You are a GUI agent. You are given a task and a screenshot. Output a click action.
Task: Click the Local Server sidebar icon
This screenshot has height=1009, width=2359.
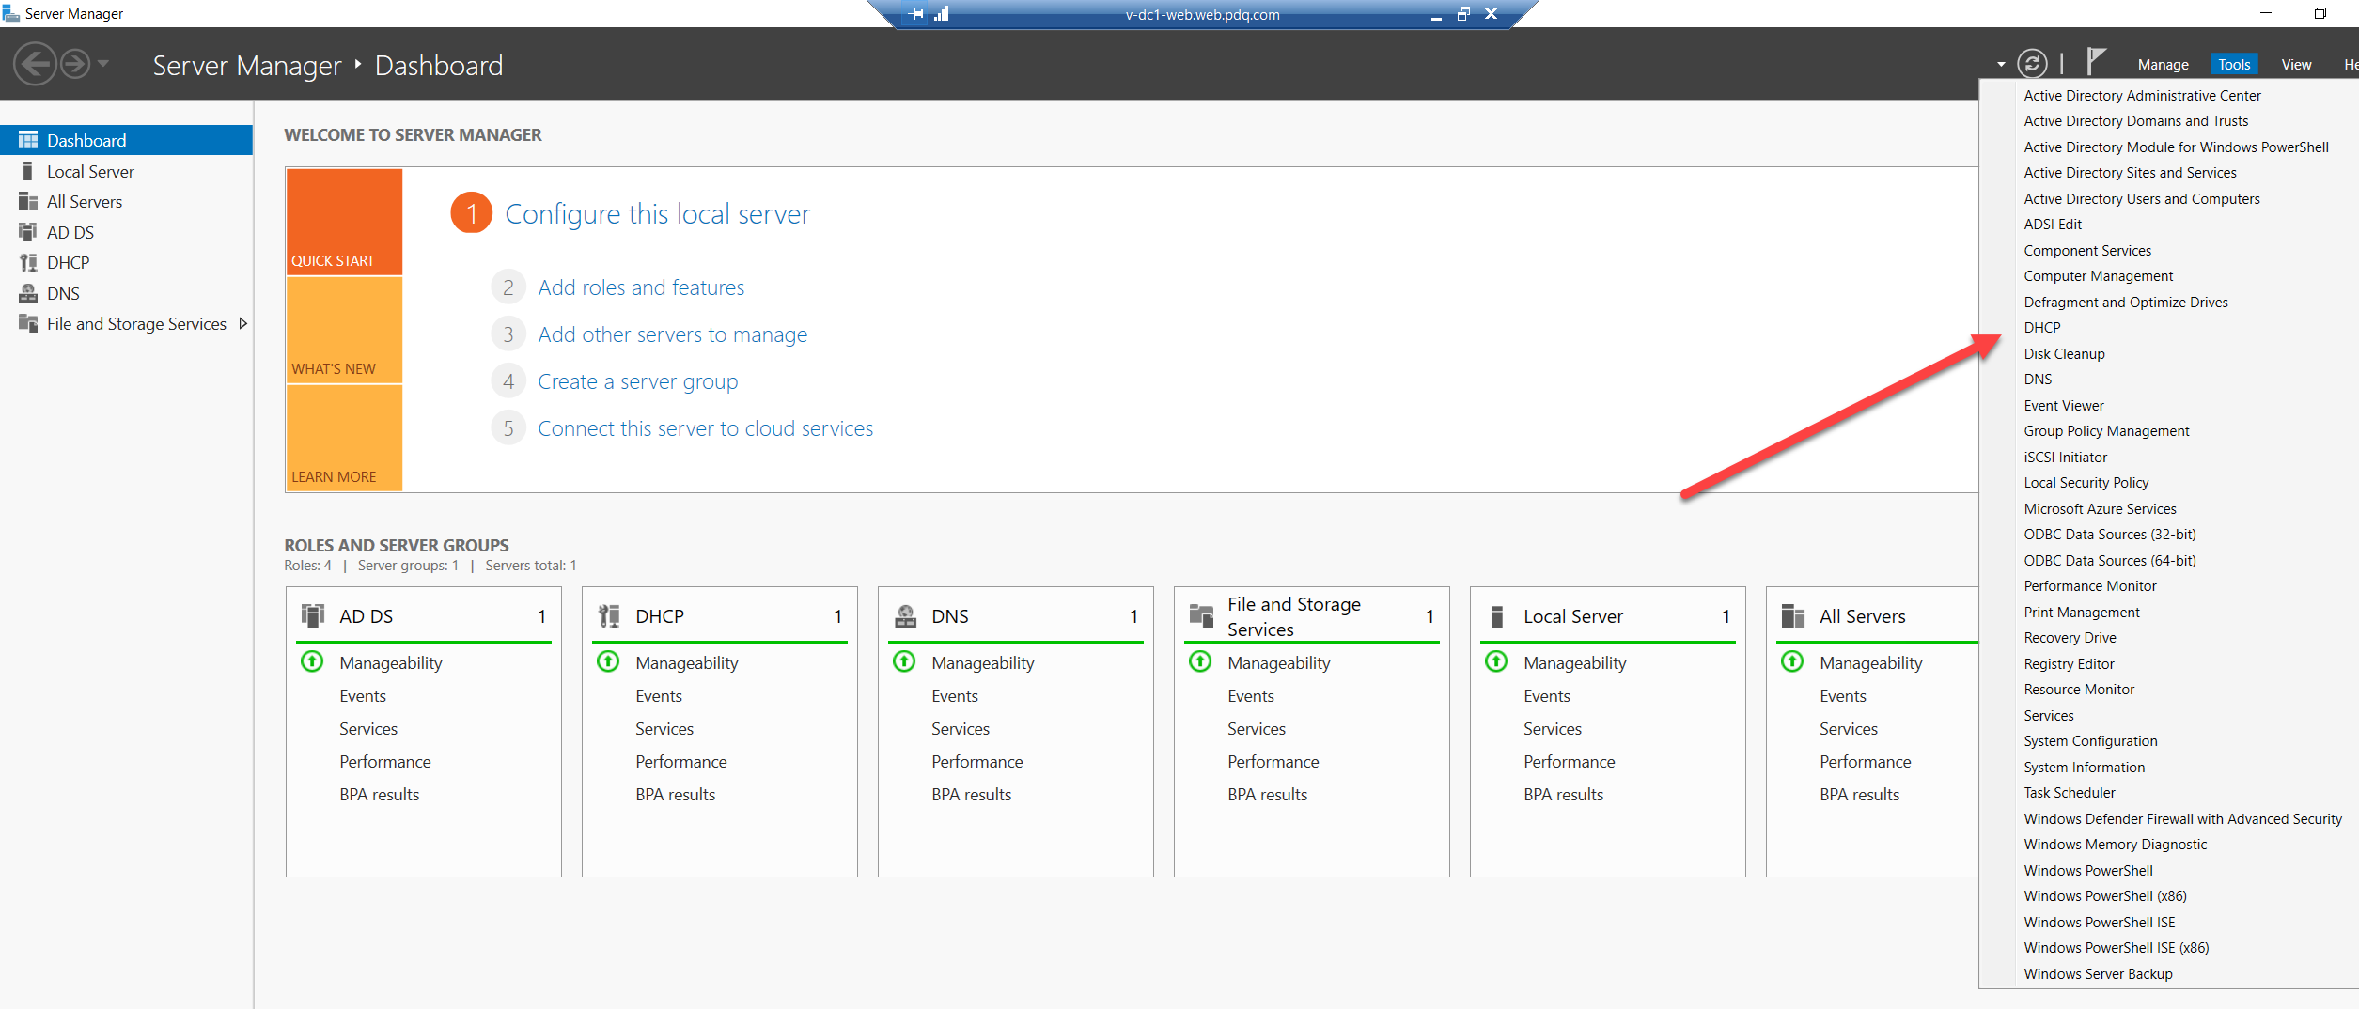coord(28,171)
